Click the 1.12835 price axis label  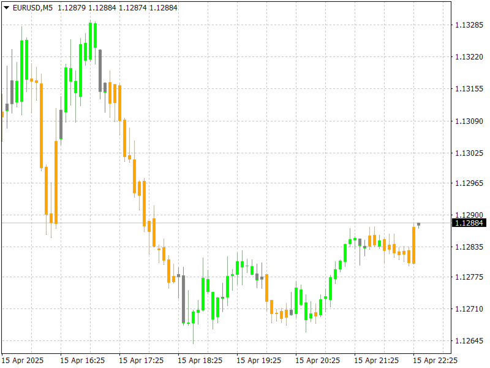click(469, 247)
